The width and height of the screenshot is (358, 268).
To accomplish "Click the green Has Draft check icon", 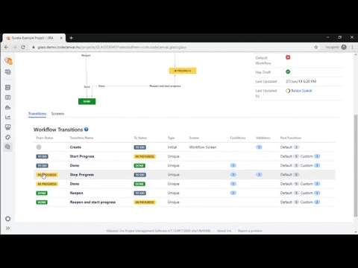I will pyautogui.click(x=288, y=71).
